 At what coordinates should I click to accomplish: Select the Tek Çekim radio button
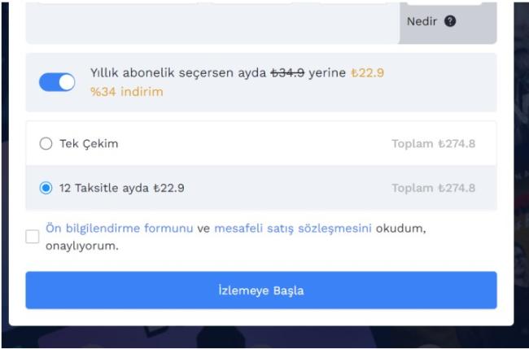pos(46,144)
